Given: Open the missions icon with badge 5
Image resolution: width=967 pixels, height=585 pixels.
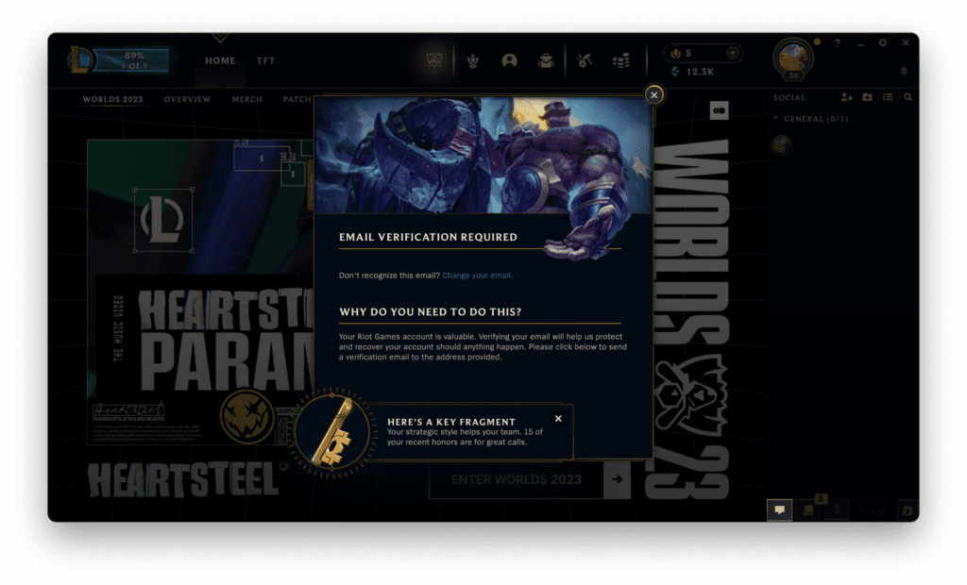Looking at the screenshot, I should (809, 510).
